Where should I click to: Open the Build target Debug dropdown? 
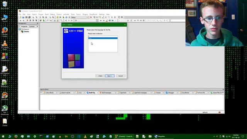pos(80,17)
